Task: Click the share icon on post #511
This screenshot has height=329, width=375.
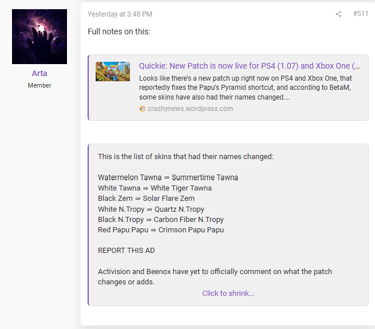Action: click(338, 14)
